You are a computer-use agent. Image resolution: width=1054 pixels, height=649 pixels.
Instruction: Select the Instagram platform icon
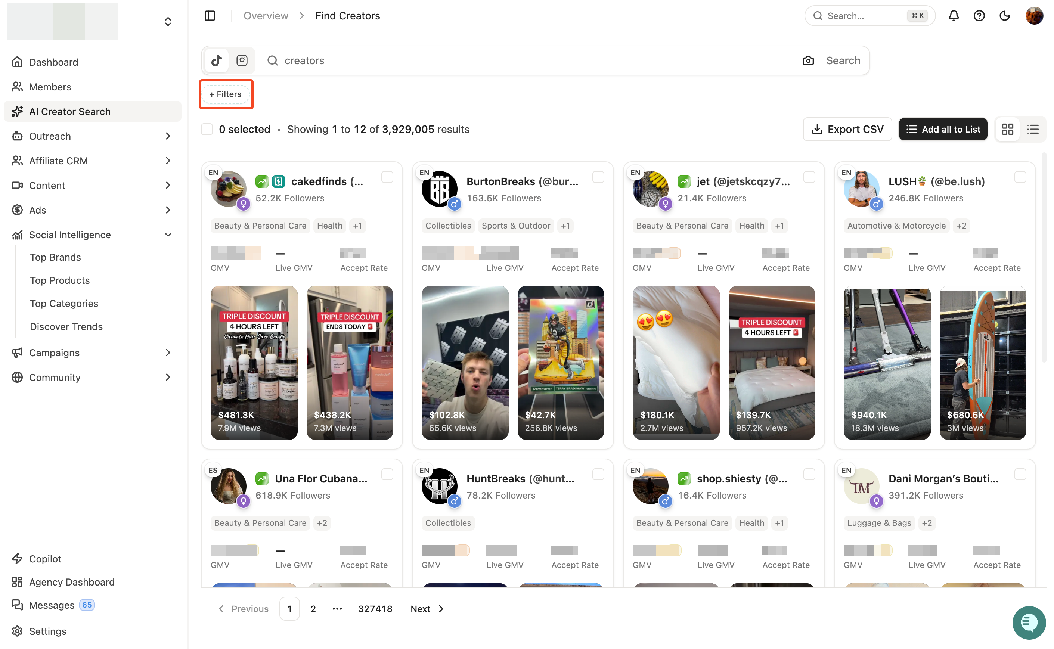tap(242, 60)
